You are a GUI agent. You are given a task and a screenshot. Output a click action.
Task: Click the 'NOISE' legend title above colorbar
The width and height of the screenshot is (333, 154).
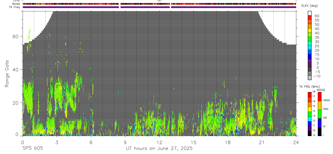point(321,90)
